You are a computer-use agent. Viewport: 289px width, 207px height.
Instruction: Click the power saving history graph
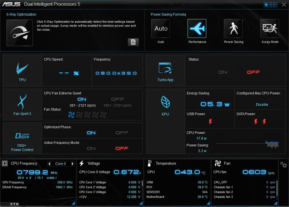pos(248,144)
